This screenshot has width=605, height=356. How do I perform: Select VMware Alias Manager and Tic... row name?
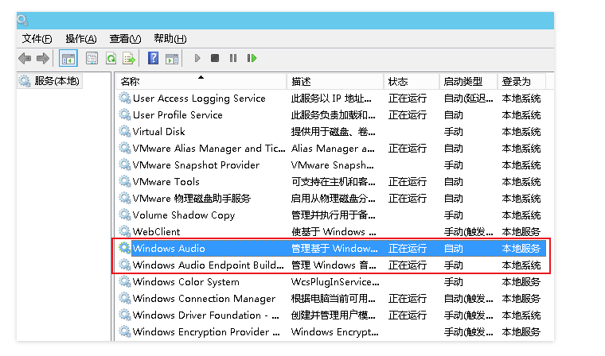click(x=209, y=149)
